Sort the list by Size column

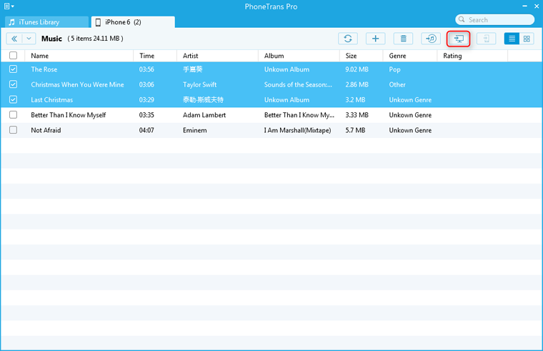(x=351, y=55)
